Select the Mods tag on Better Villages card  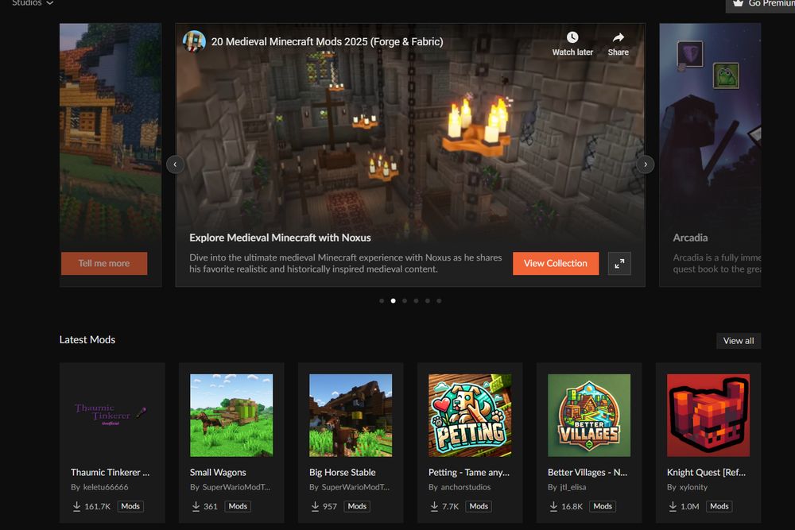(x=603, y=506)
